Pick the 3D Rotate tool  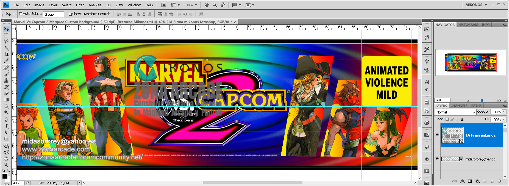click(x=6, y=146)
